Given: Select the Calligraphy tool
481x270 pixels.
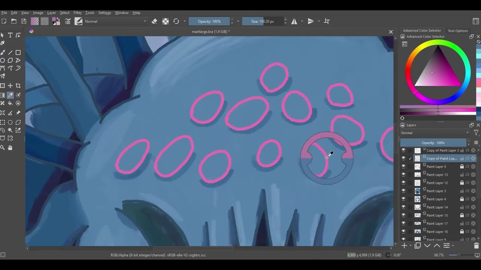Looking at the screenshot, I should [2, 43].
